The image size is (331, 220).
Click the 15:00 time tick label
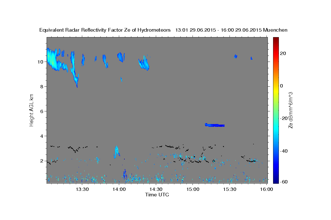tap(193, 189)
